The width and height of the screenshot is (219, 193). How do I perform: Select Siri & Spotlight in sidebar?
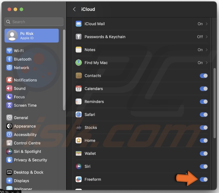(x=27, y=151)
